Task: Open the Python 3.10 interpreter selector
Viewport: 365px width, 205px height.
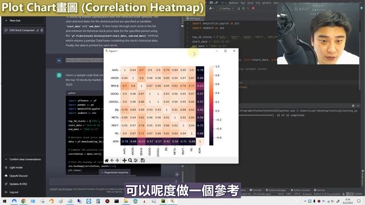Action: click(x=326, y=194)
